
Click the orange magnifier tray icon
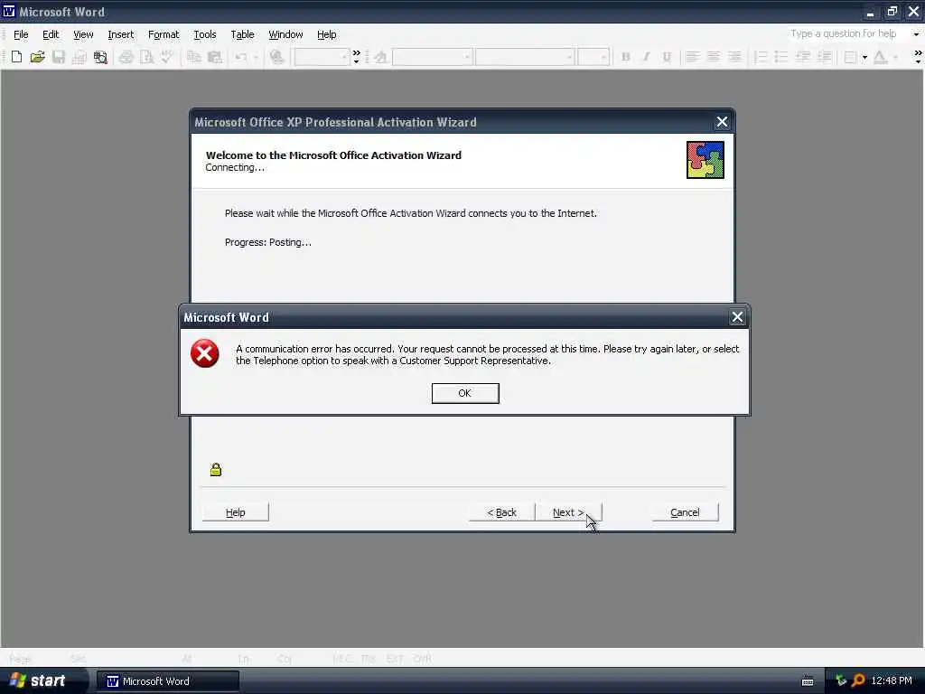(x=858, y=680)
